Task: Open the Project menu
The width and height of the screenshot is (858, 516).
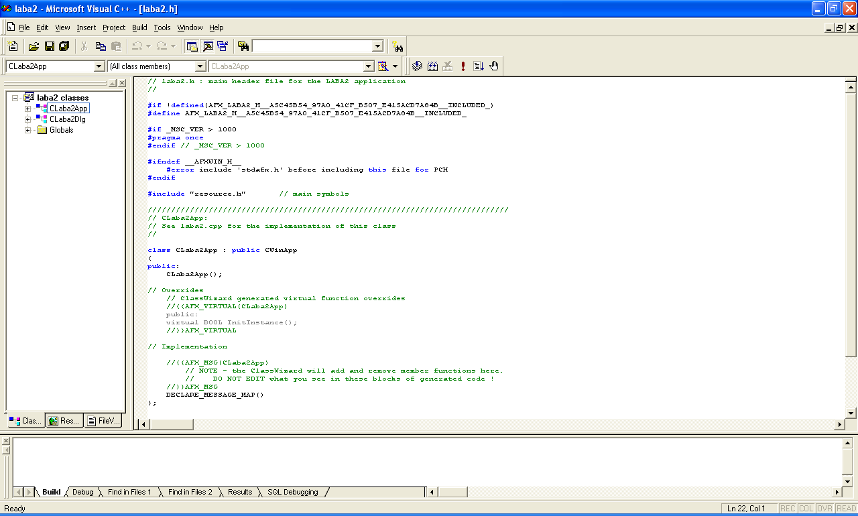Action: pyautogui.click(x=114, y=27)
